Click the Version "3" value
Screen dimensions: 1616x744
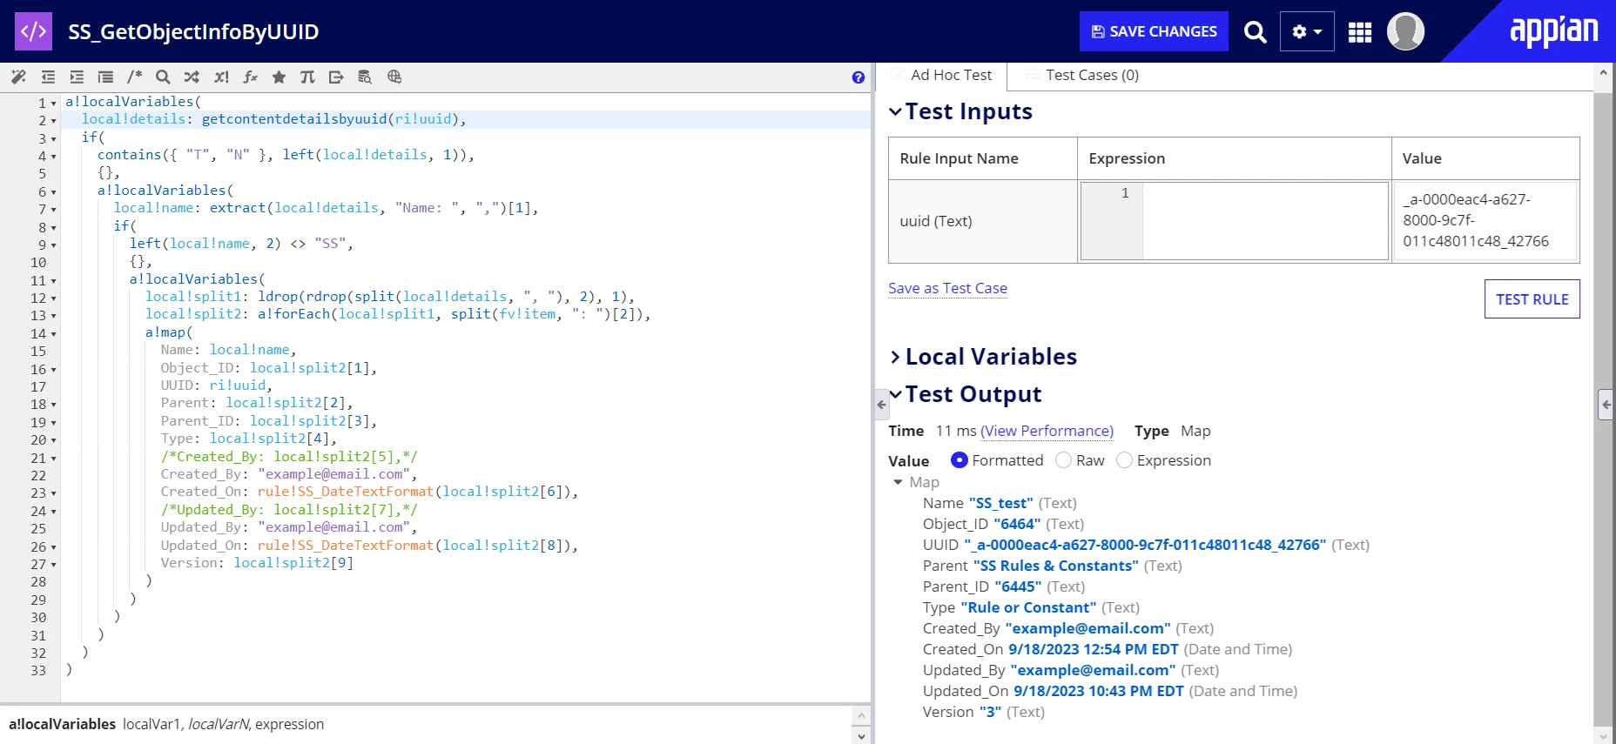pos(990,712)
